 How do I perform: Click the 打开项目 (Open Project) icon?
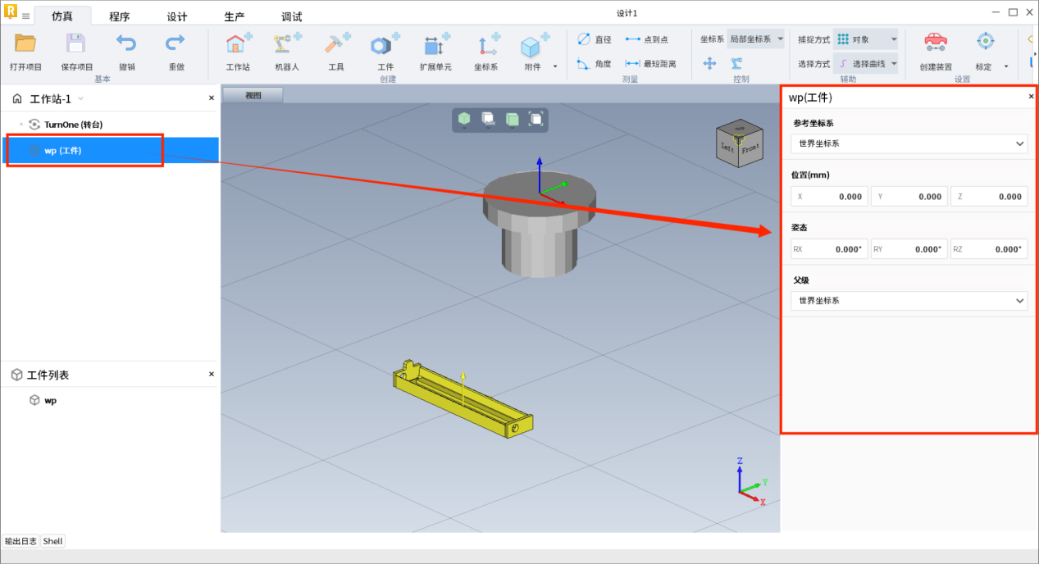click(x=25, y=45)
